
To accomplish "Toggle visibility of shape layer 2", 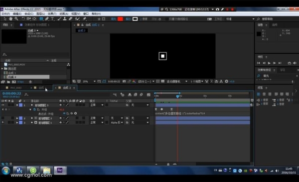I will [2, 118].
